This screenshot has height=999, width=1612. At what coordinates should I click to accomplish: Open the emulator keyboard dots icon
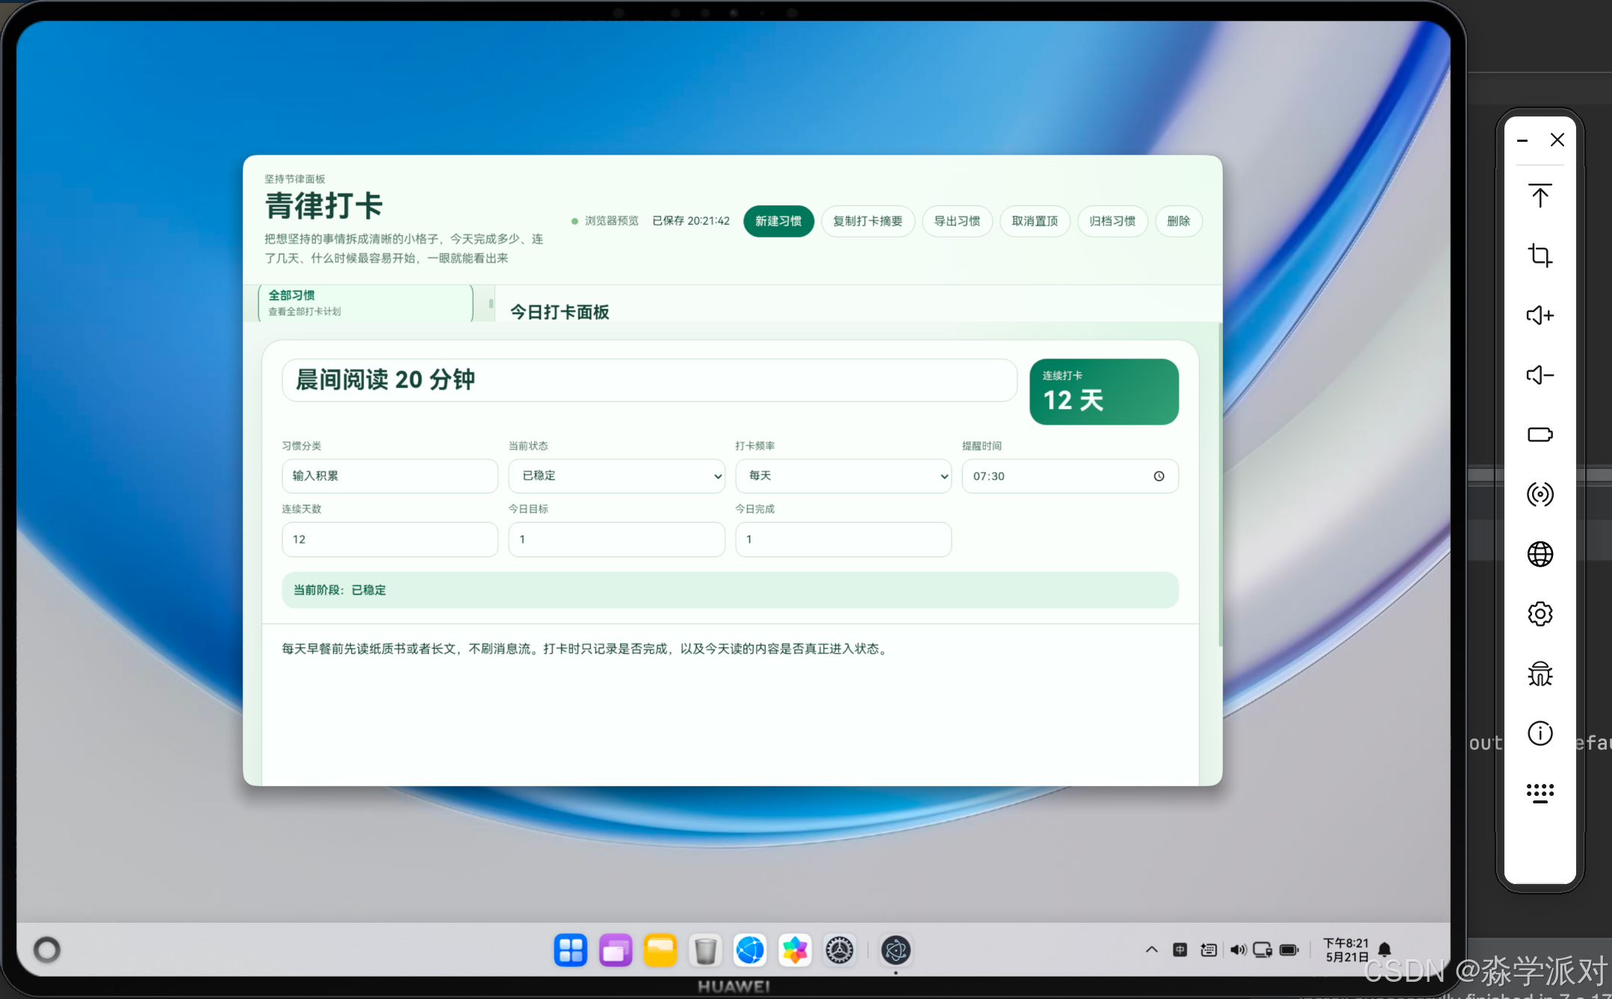tap(1540, 792)
